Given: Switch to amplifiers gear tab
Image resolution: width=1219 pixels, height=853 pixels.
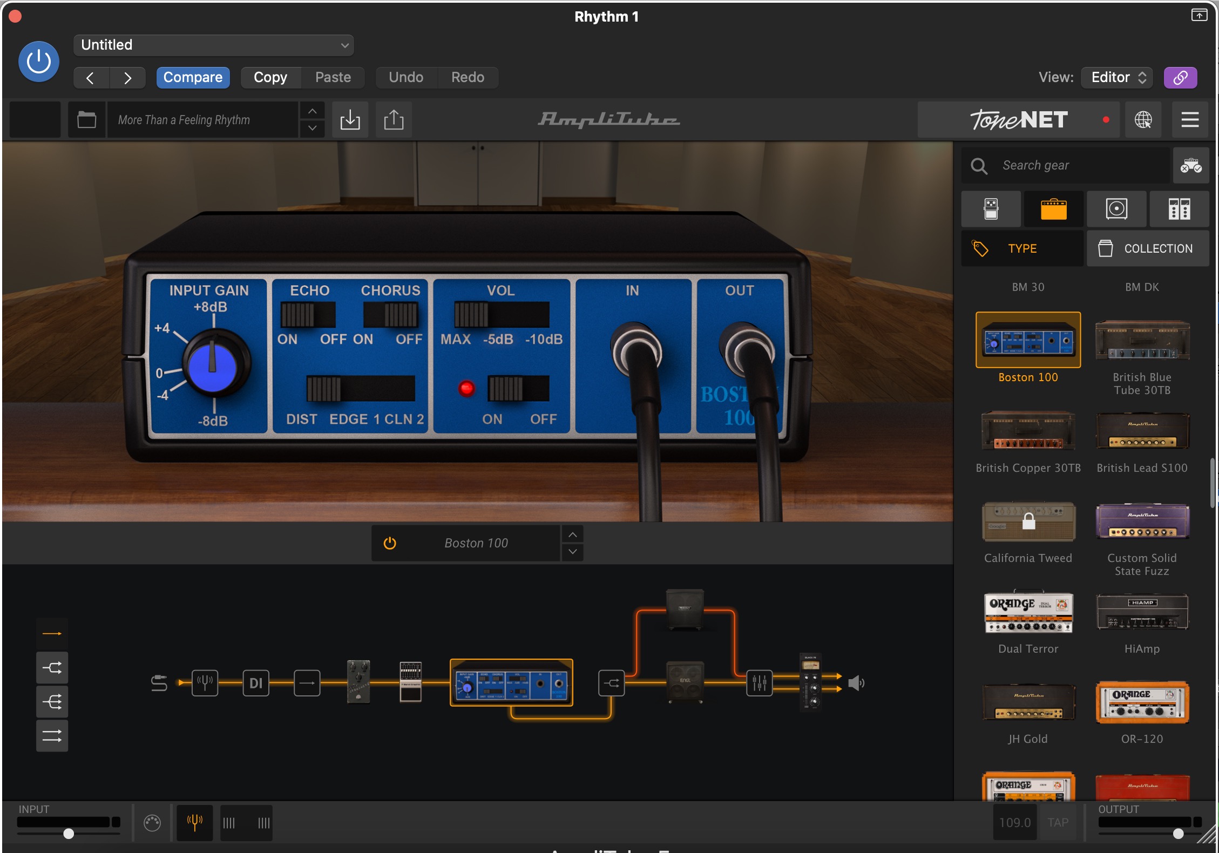Looking at the screenshot, I should tap(1053, 209).
